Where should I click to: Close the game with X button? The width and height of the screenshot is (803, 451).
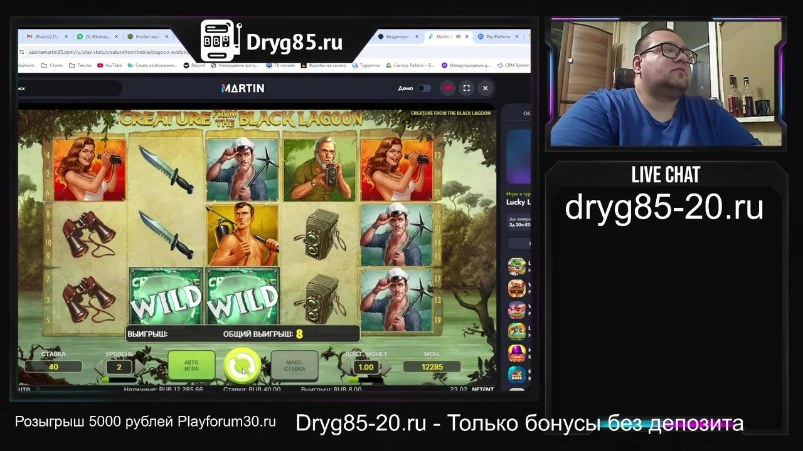click(x=485, y=88)
